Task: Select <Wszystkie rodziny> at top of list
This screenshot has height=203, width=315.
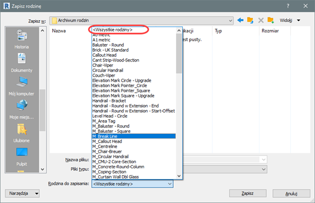Action: pyautogui.click(x=113, y=30)
